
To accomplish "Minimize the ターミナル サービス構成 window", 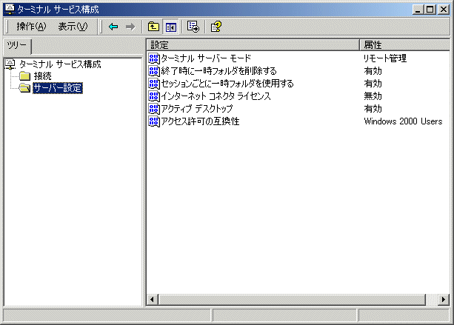I will 418,10.
